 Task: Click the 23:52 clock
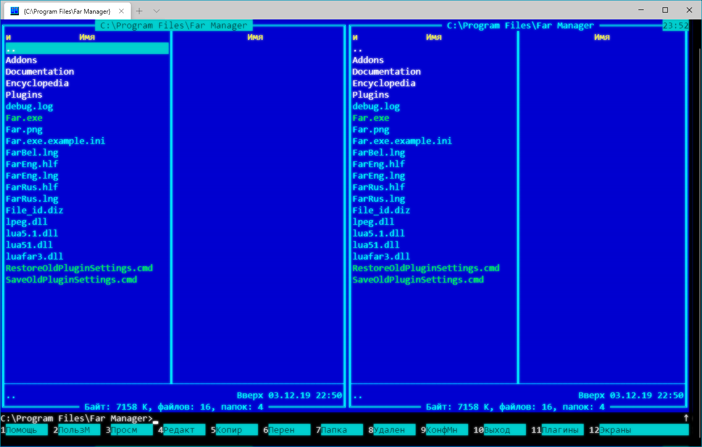[x=676, y=25]
